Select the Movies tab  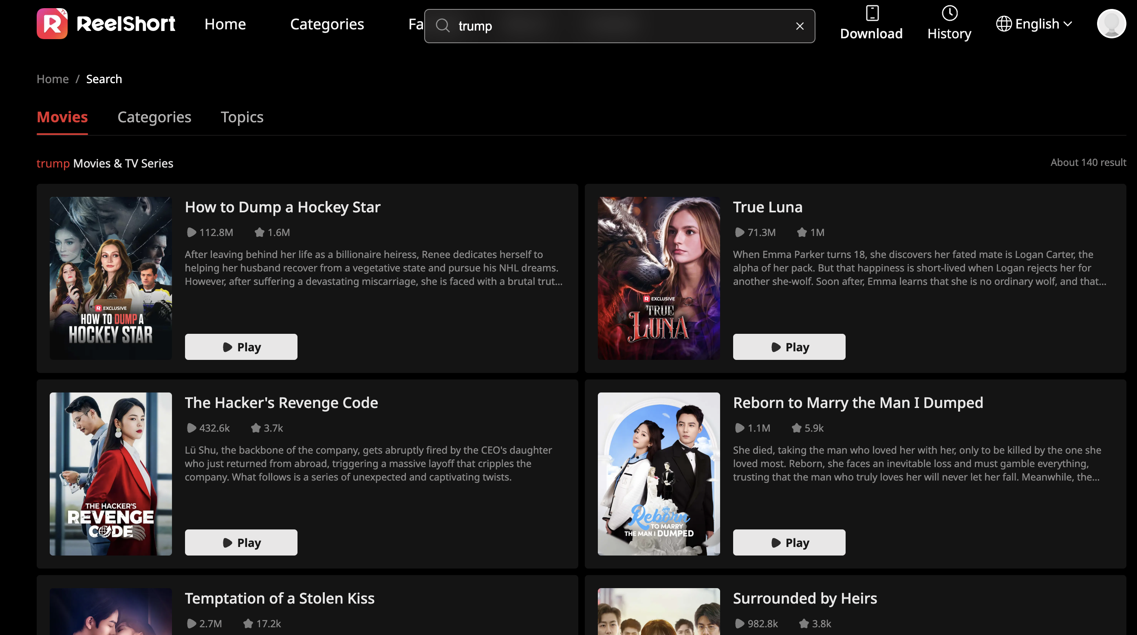[x=62, y=117]
